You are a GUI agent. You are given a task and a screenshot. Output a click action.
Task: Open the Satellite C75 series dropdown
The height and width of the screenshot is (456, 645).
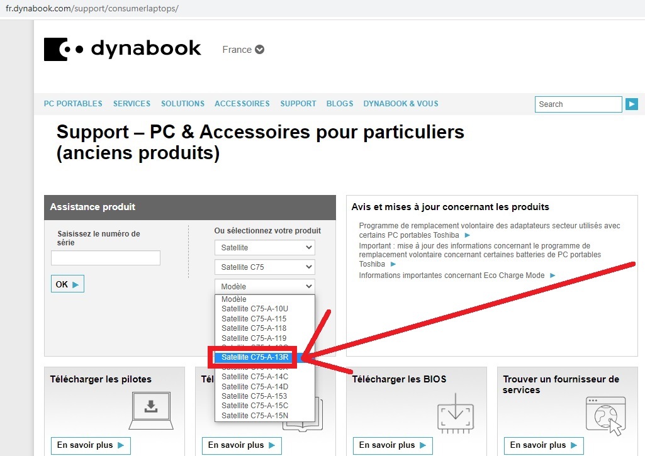coord(265,267)
